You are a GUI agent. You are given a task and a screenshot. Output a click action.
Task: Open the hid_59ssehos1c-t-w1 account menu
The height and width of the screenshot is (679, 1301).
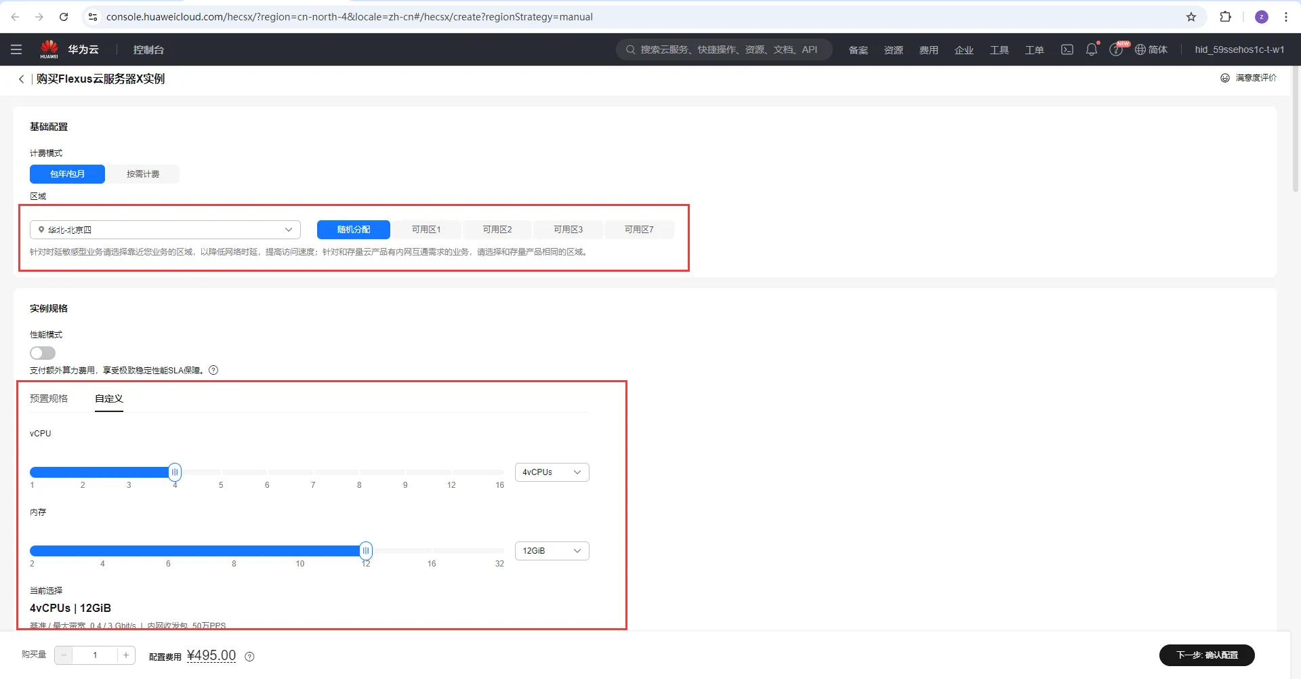tap(1239, 49)
